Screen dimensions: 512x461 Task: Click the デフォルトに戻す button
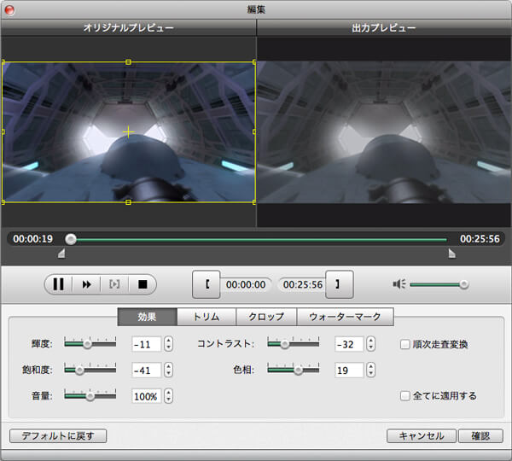coord(58,436)
